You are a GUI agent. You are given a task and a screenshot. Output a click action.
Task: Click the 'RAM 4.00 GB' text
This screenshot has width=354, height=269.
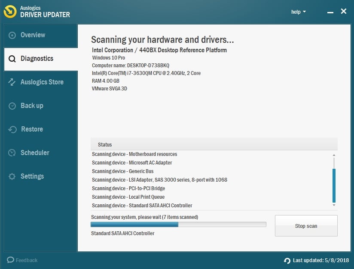pyautogui.click(x=105, y=81)
